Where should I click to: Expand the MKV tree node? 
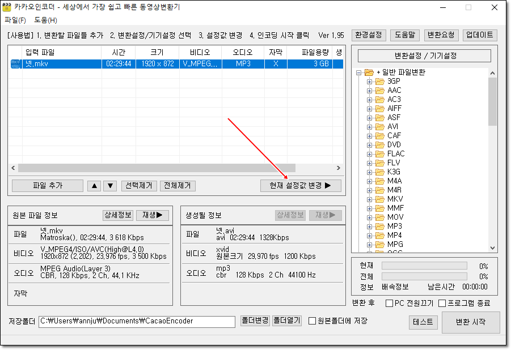pos(369,199)
